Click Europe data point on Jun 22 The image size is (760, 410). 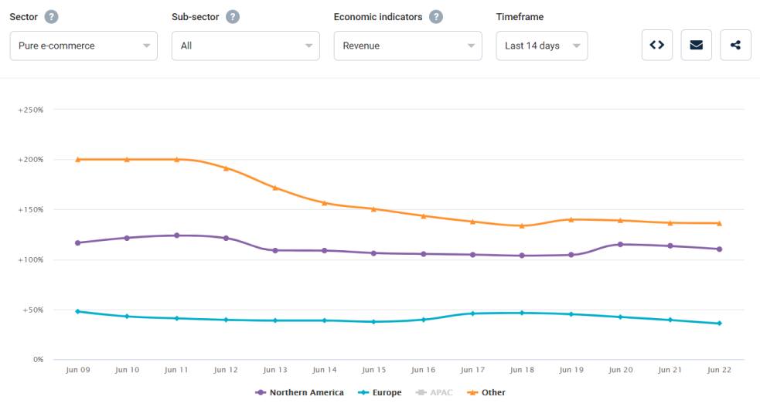click(719, 324)
